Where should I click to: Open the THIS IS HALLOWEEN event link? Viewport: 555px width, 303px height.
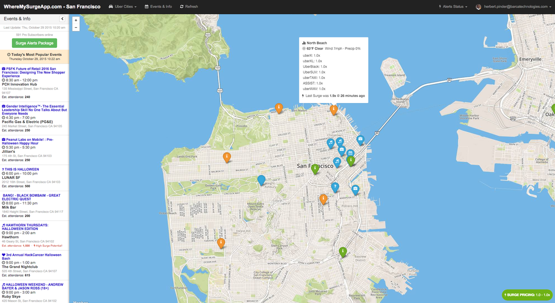[x=20, y=170]
